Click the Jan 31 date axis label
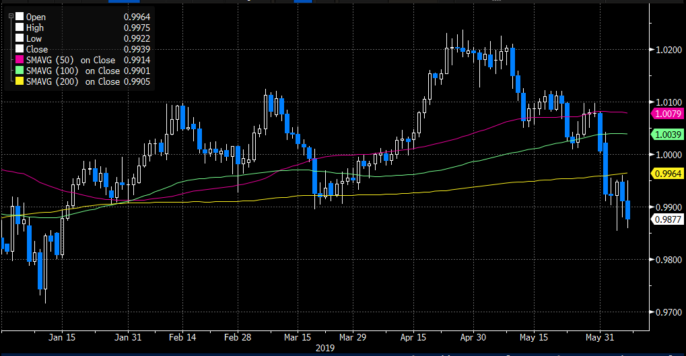This screenshot has width=686, height=356. tap(128, 338)
